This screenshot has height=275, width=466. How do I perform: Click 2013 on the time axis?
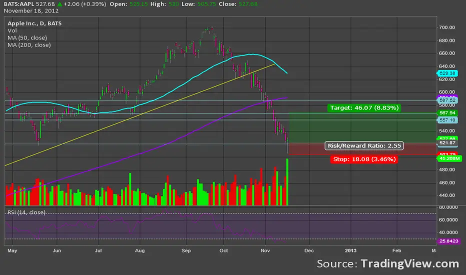(x=350, y=250)
